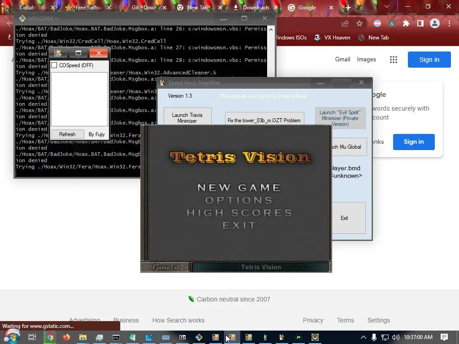Choose EXIT in the Tetris Vision menu
Screen dimensions: 459x344
pos(239,225)
